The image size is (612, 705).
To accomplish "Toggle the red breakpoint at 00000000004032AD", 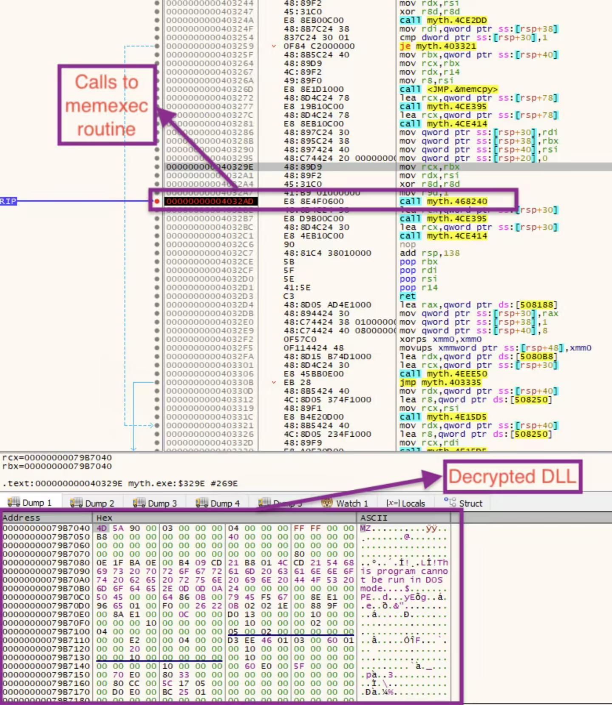I will [157, 201].
